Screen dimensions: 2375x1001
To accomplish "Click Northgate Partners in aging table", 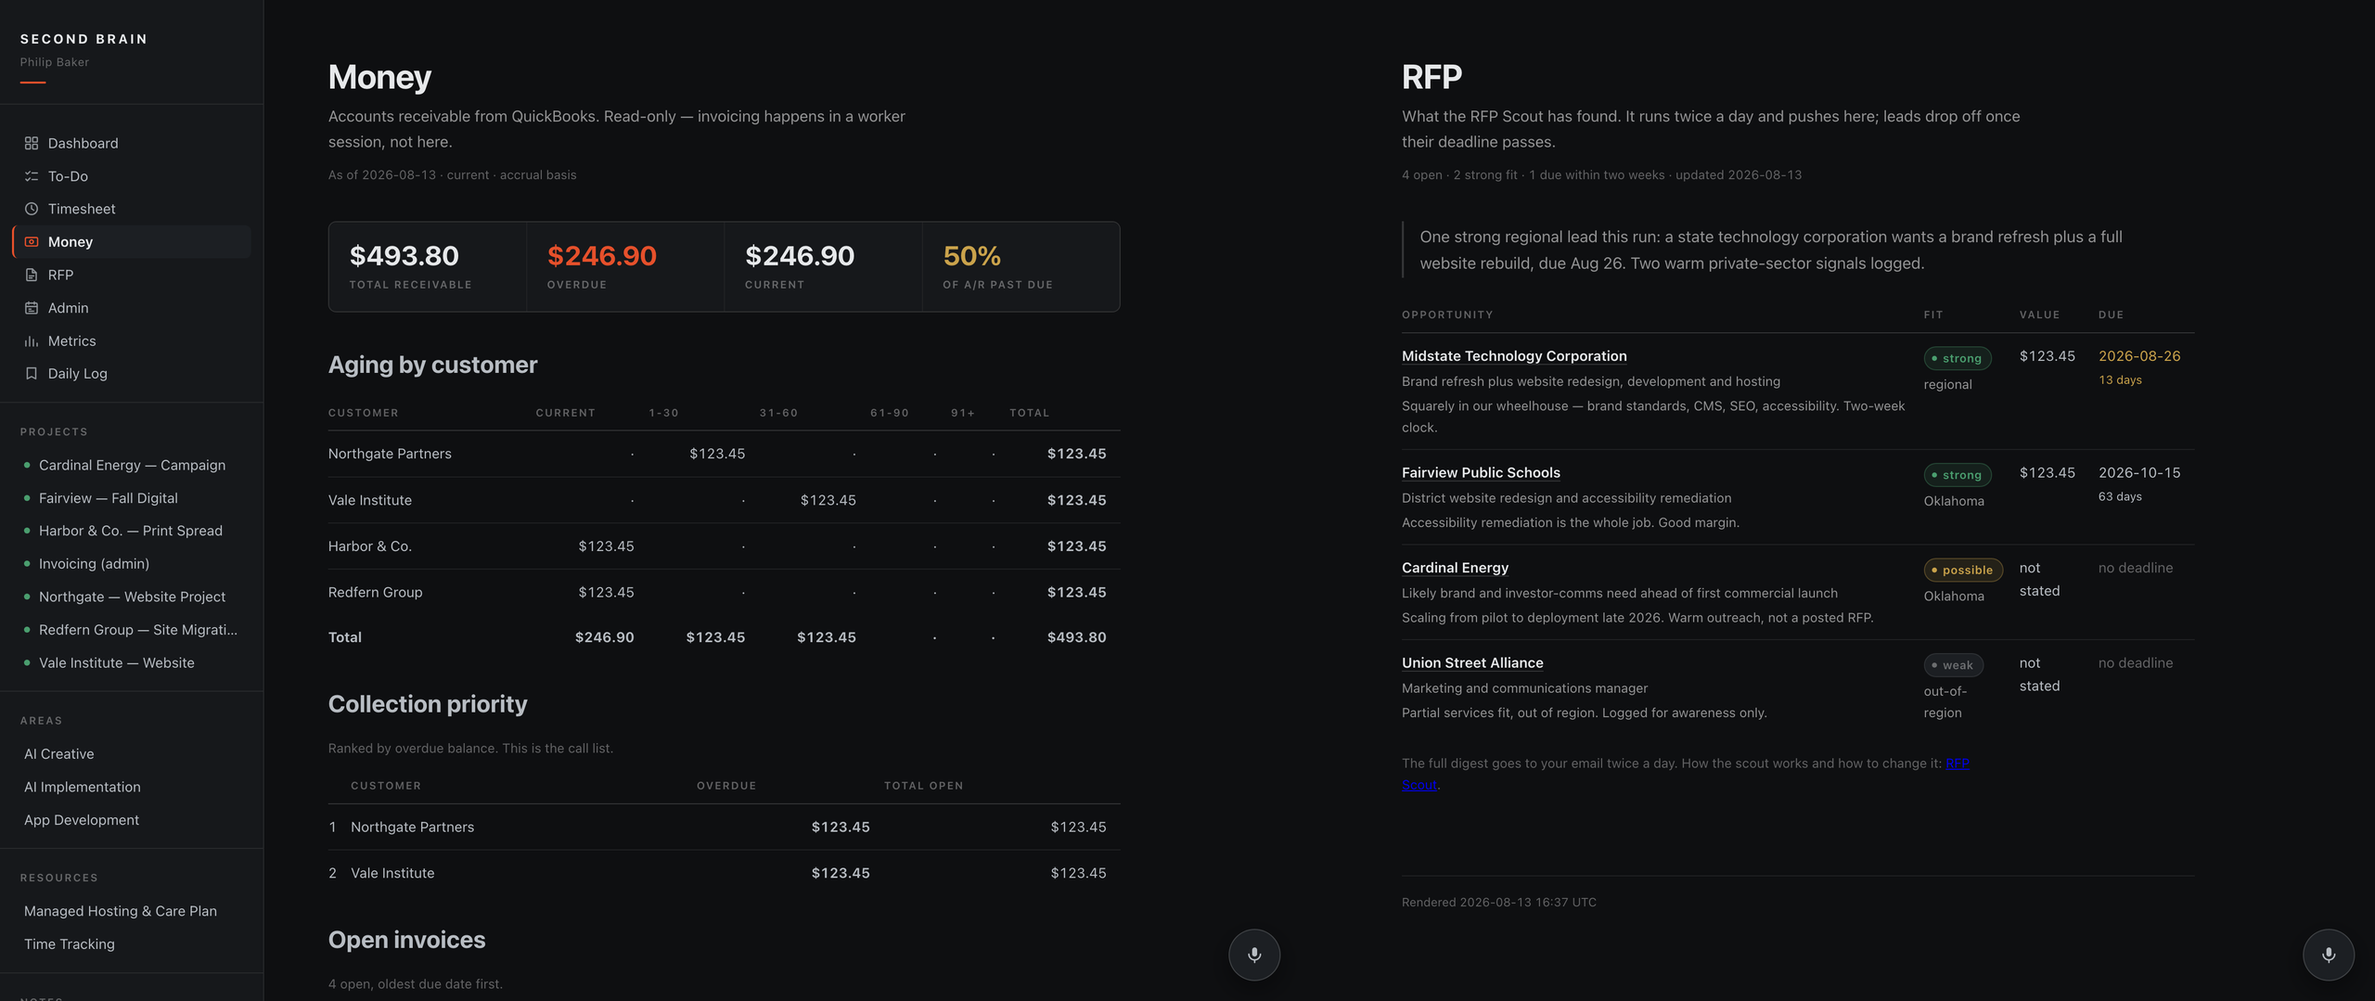I will tap(390, 454).
